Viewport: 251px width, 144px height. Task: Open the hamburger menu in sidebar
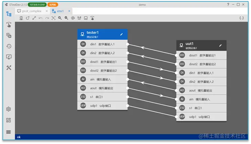tap(9, 132)
